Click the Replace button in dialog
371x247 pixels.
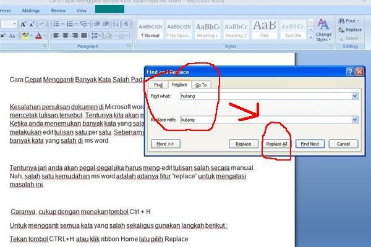click(243, 144)
